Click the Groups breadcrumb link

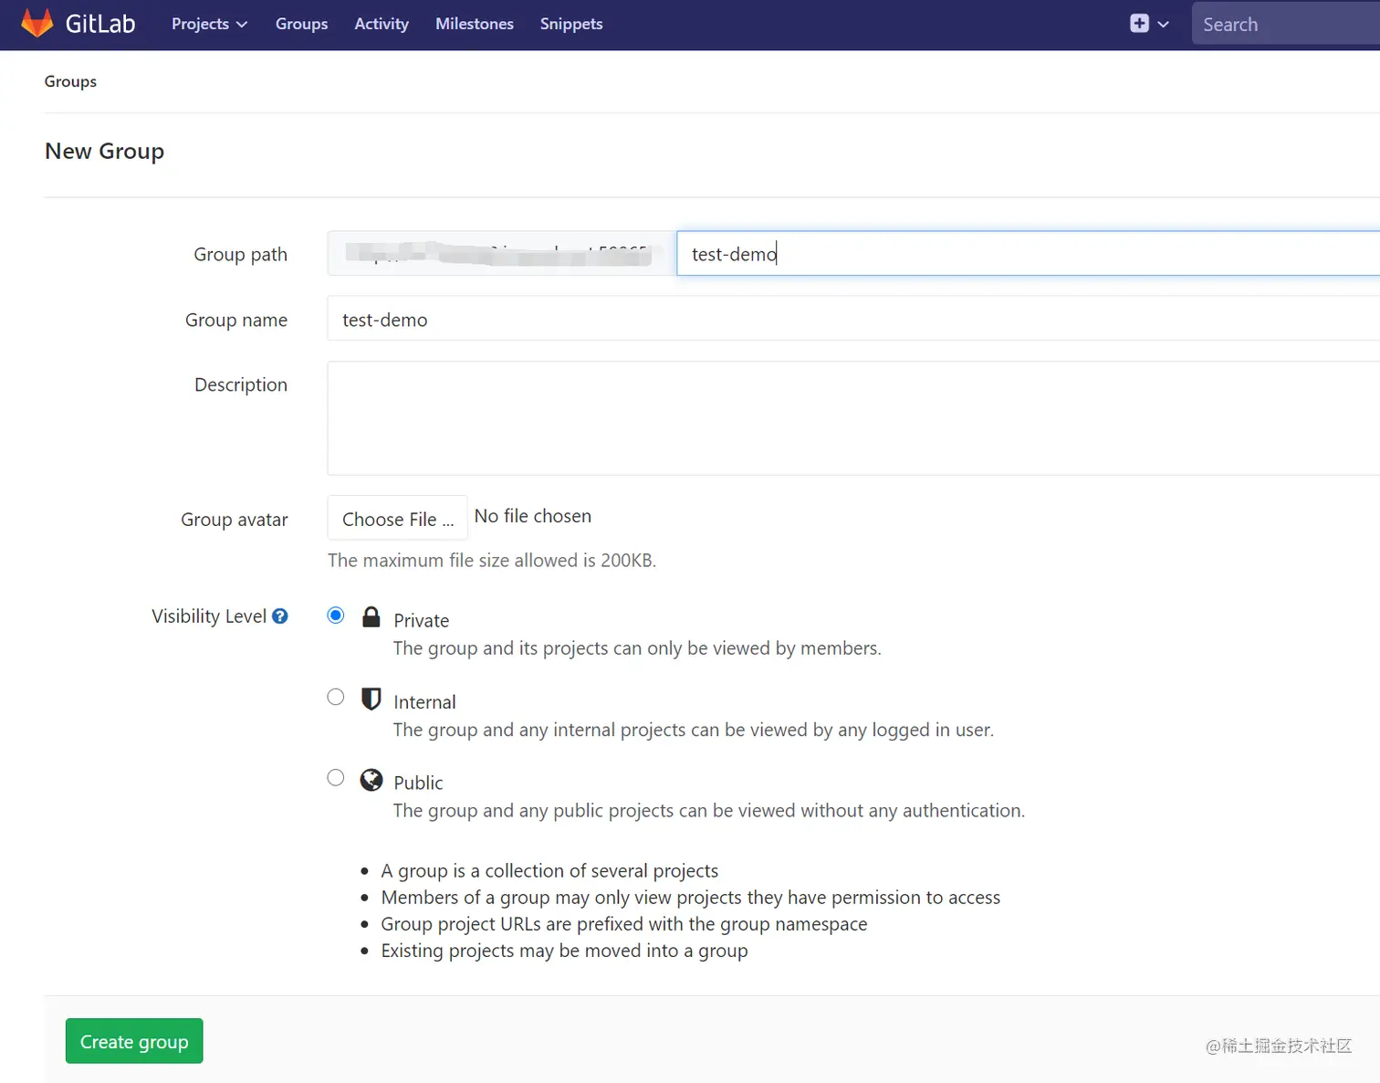(x=70, y=81)
